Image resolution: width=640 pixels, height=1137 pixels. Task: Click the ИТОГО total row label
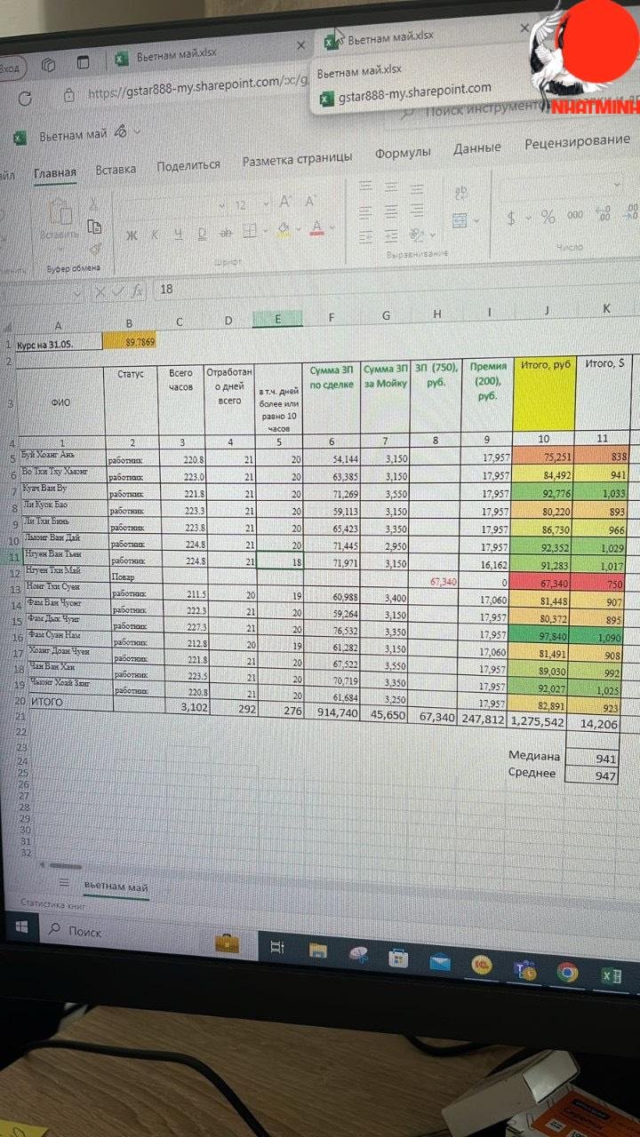(48, 699)
